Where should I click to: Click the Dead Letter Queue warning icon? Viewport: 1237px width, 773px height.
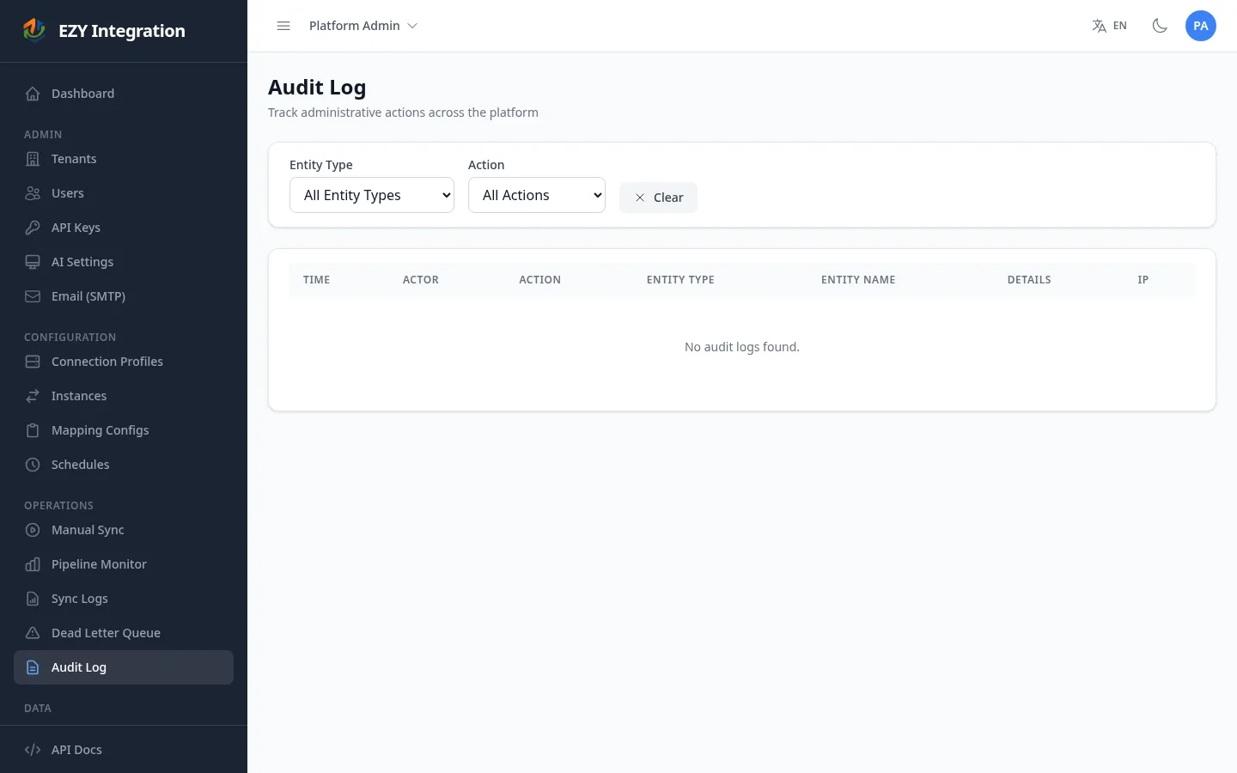tap(33, 633)
